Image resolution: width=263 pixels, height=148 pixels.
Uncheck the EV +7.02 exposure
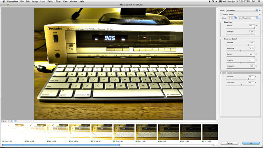click(3, 141)
